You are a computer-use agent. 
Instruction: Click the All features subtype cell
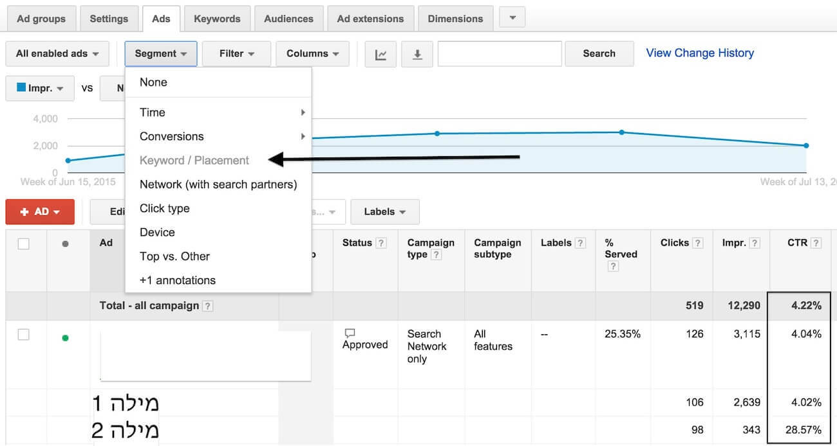pyautogui.click(x=493, y=340)
